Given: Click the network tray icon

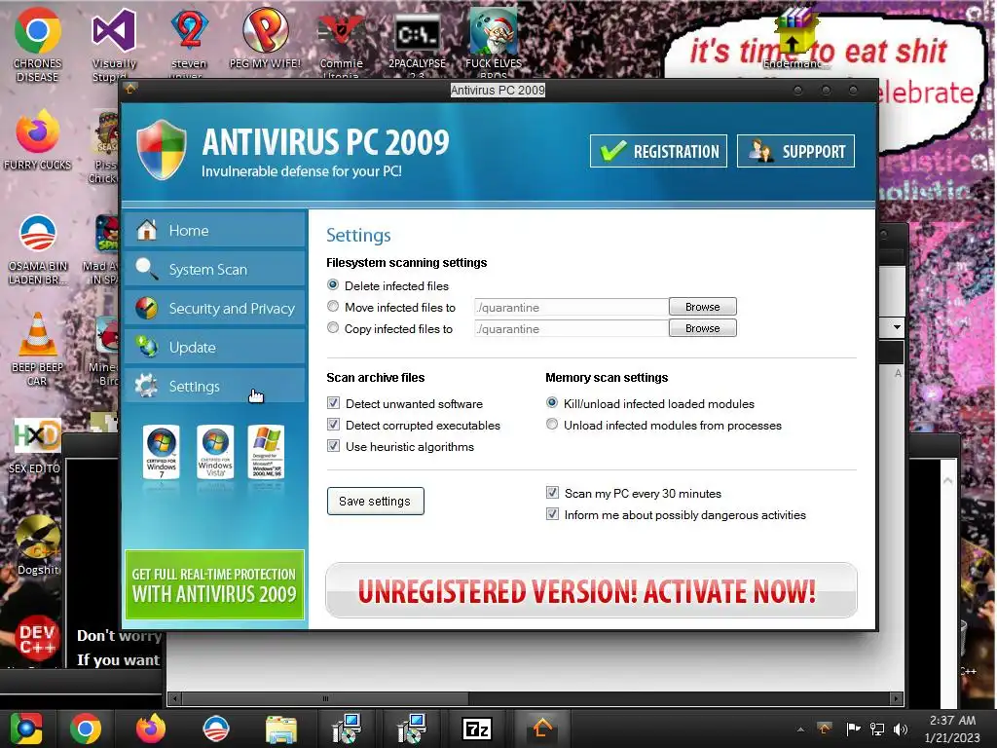Looking at the screenshot, I should [877, 729].
